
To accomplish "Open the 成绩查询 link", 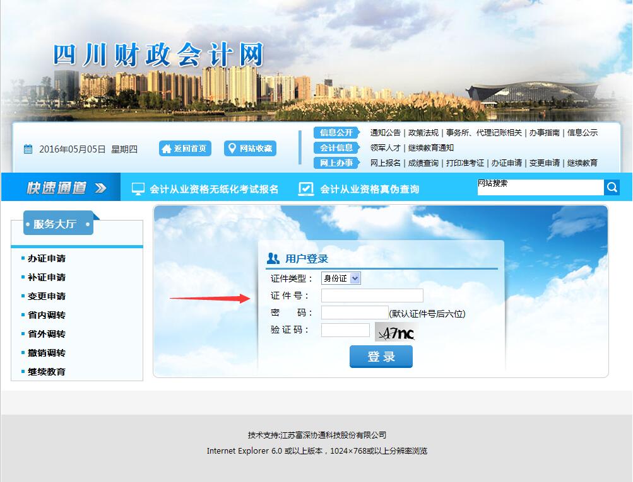I will pos(423,163).
